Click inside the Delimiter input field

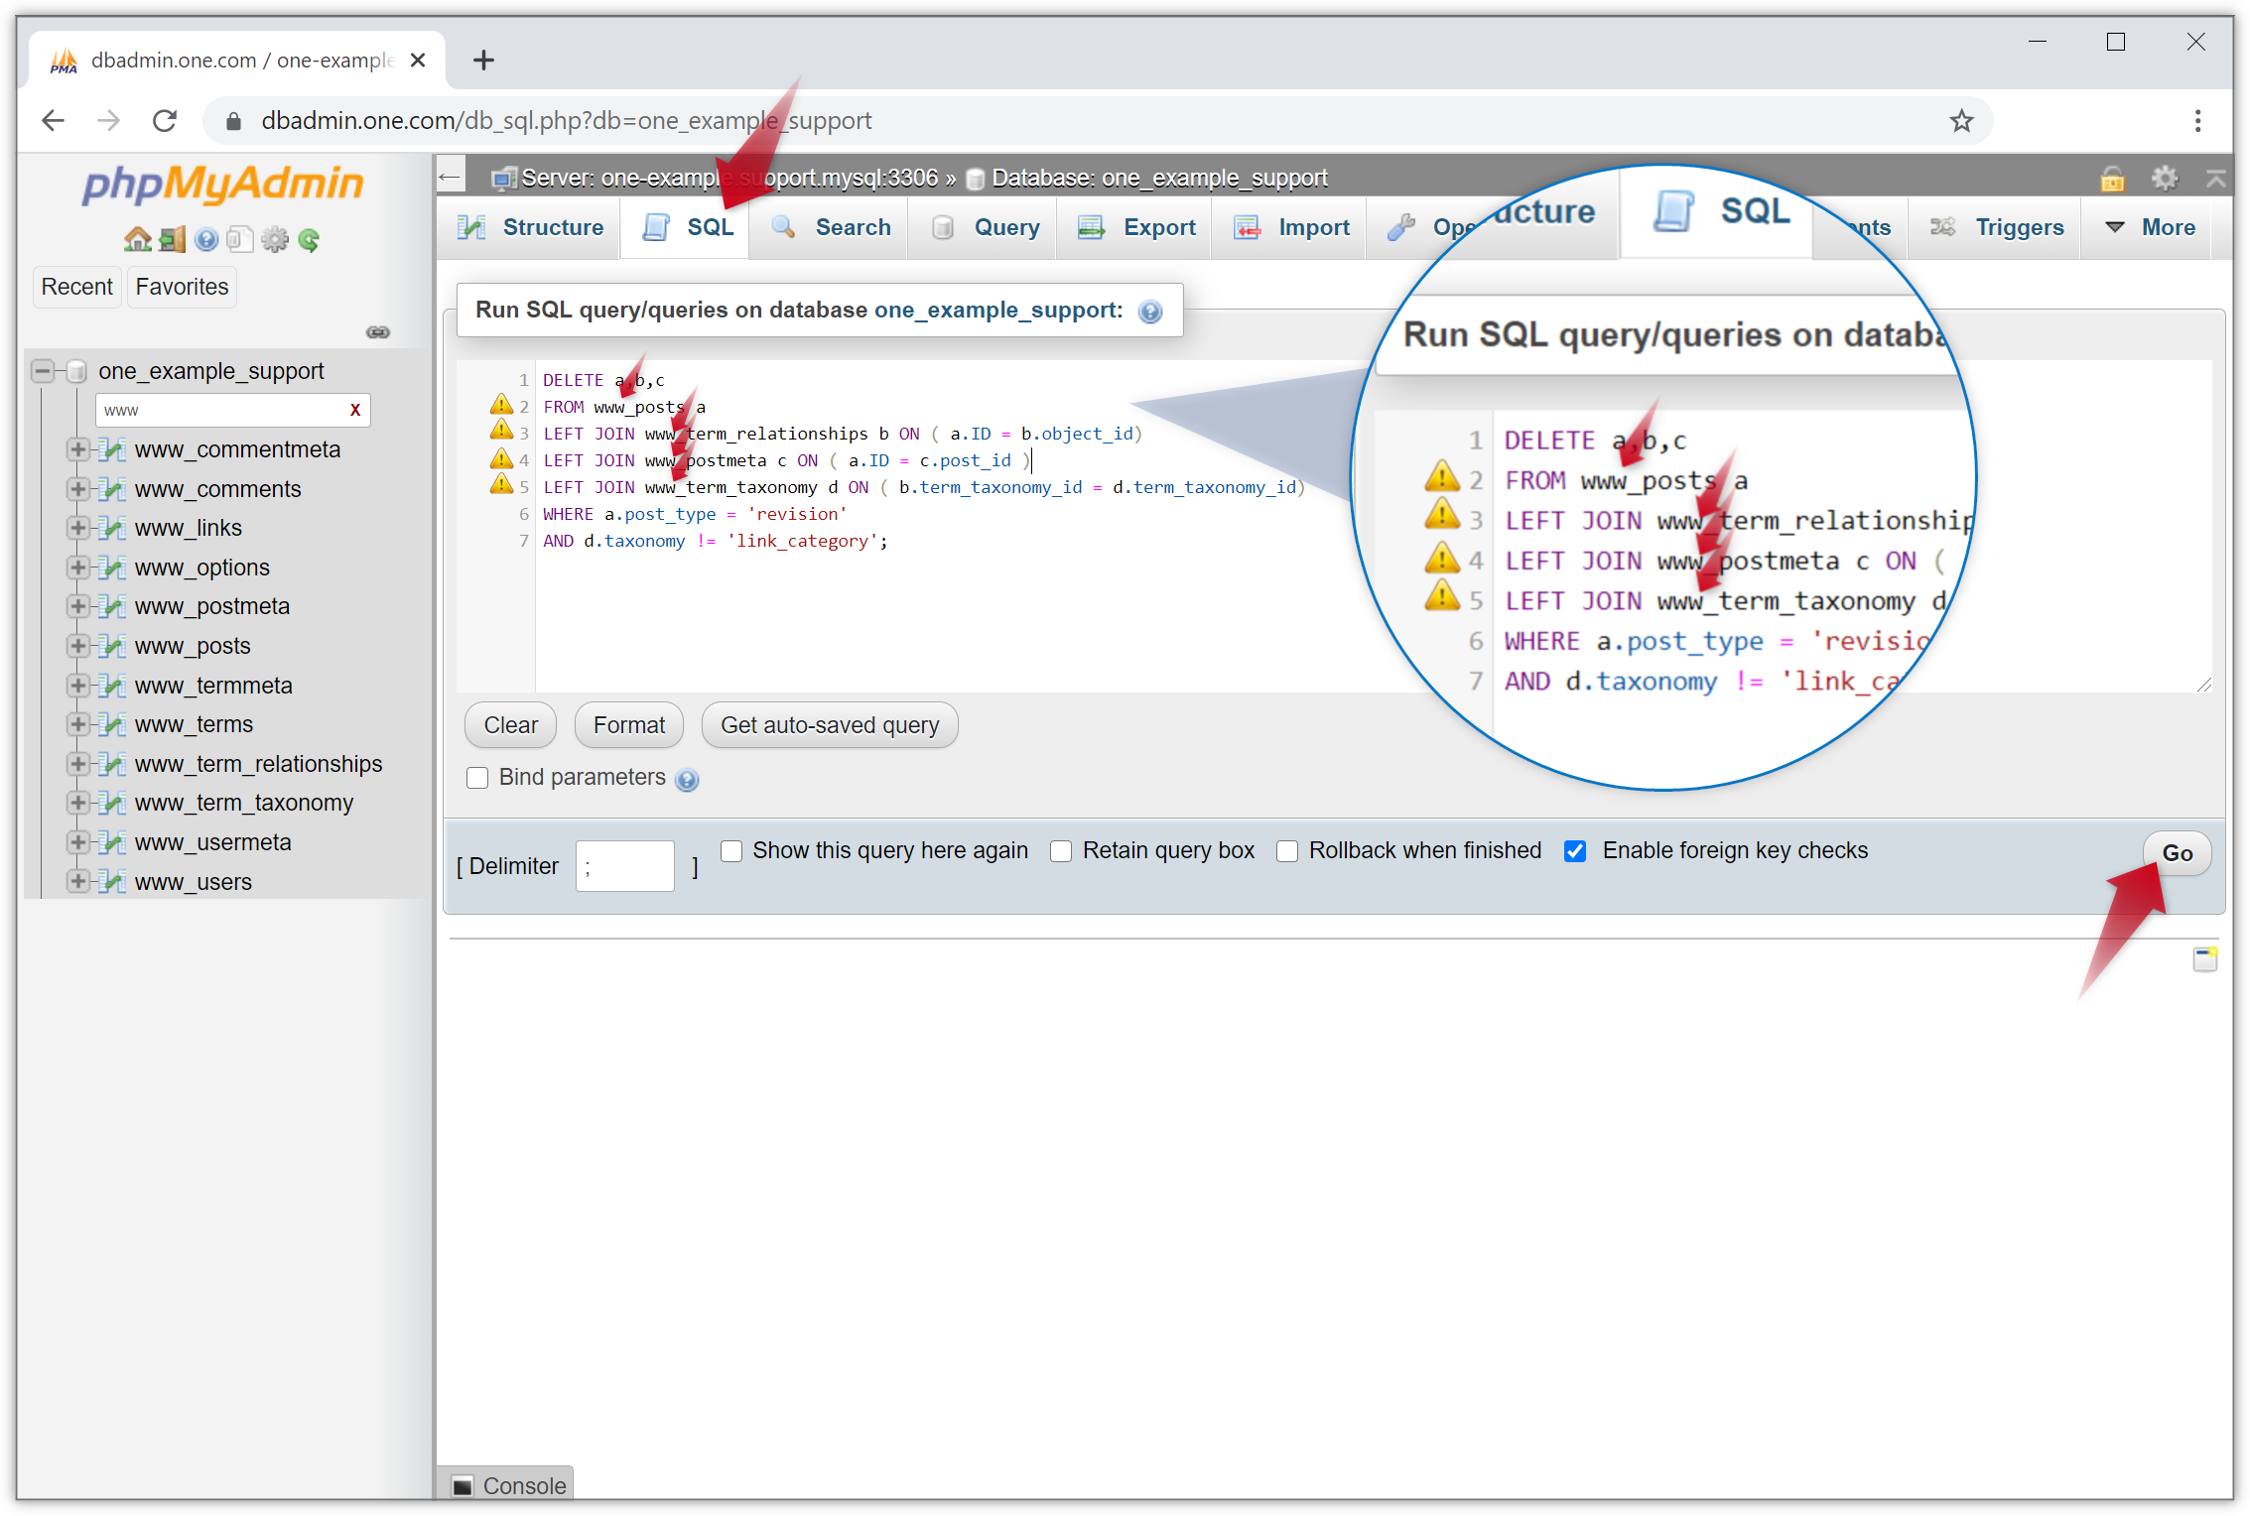624,865
